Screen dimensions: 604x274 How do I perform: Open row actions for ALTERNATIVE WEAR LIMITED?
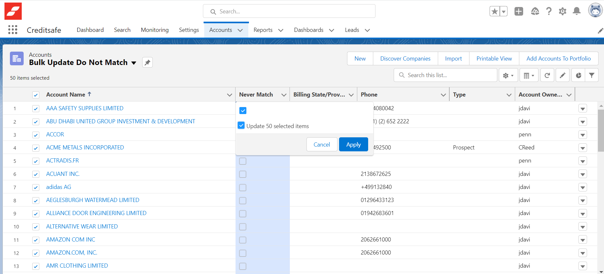583,227
